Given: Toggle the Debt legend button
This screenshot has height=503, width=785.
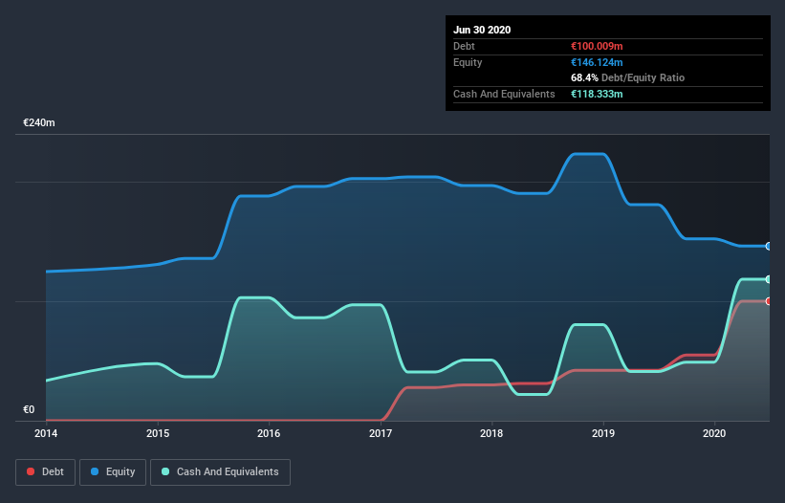Looking at the screenshot, I should click(x=45, y=472).
